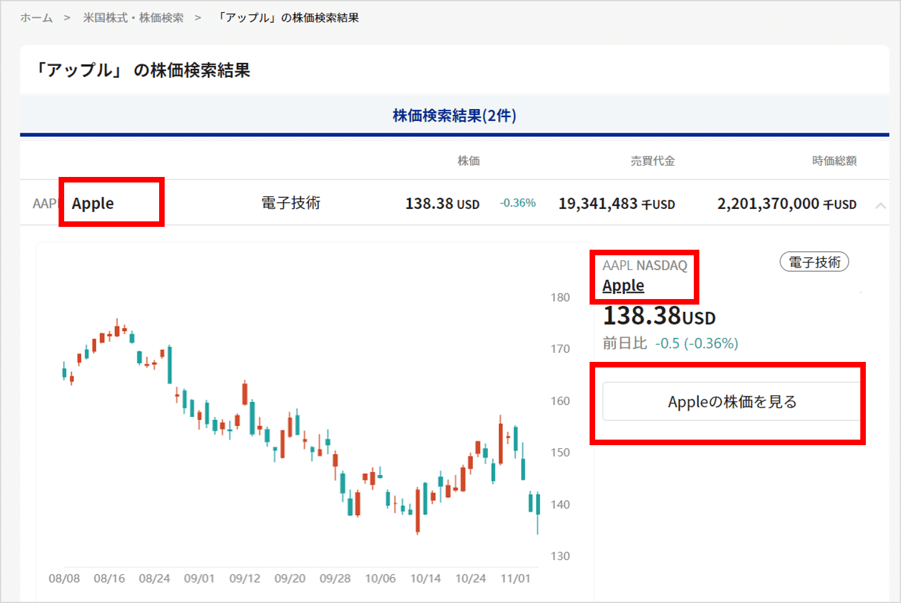The image size is (901, 603).
Task: Go to the ホーム breadcrumb link
Action: pyautogui.click(x=36, y=18)
